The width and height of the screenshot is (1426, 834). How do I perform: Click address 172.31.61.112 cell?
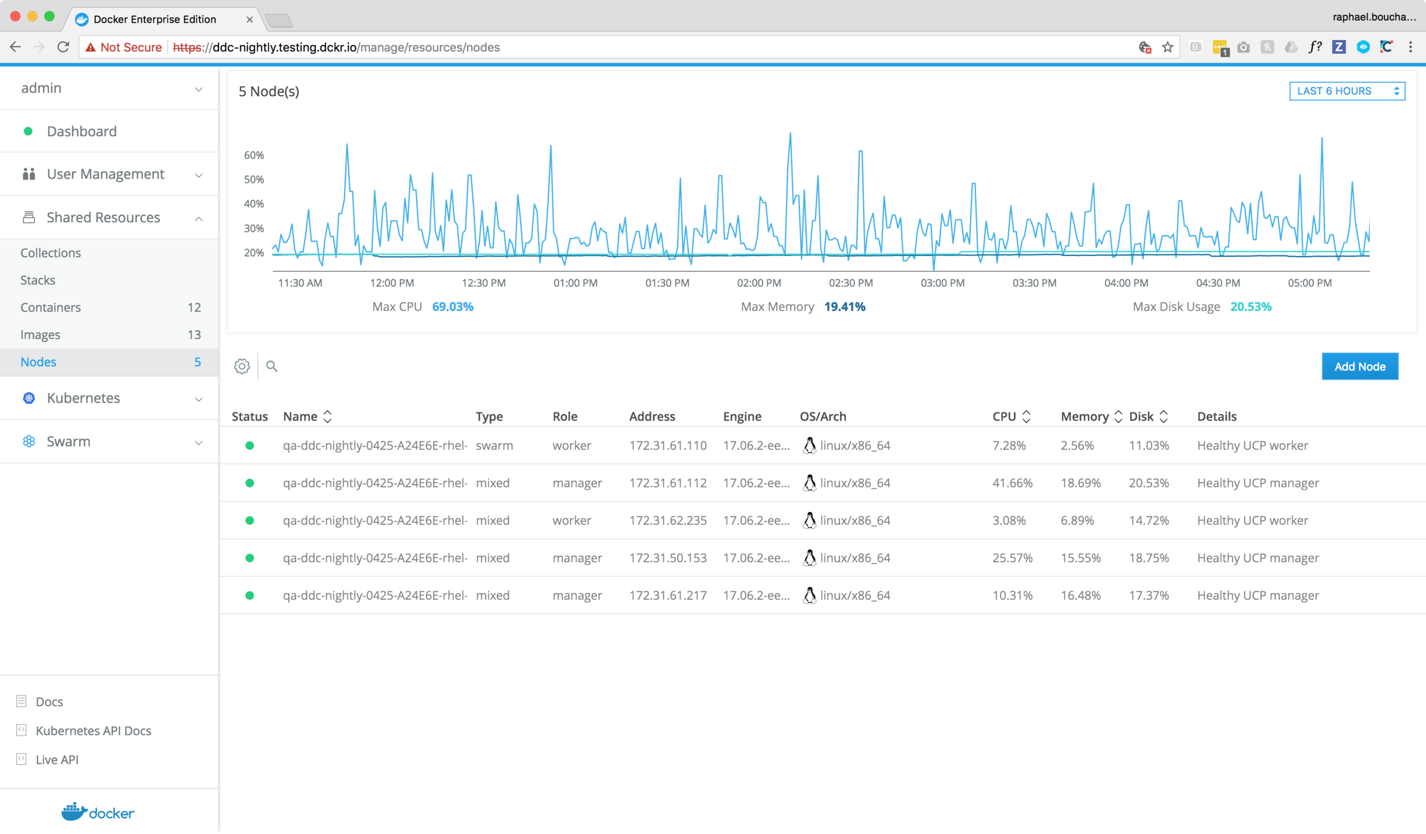[668, 483]
